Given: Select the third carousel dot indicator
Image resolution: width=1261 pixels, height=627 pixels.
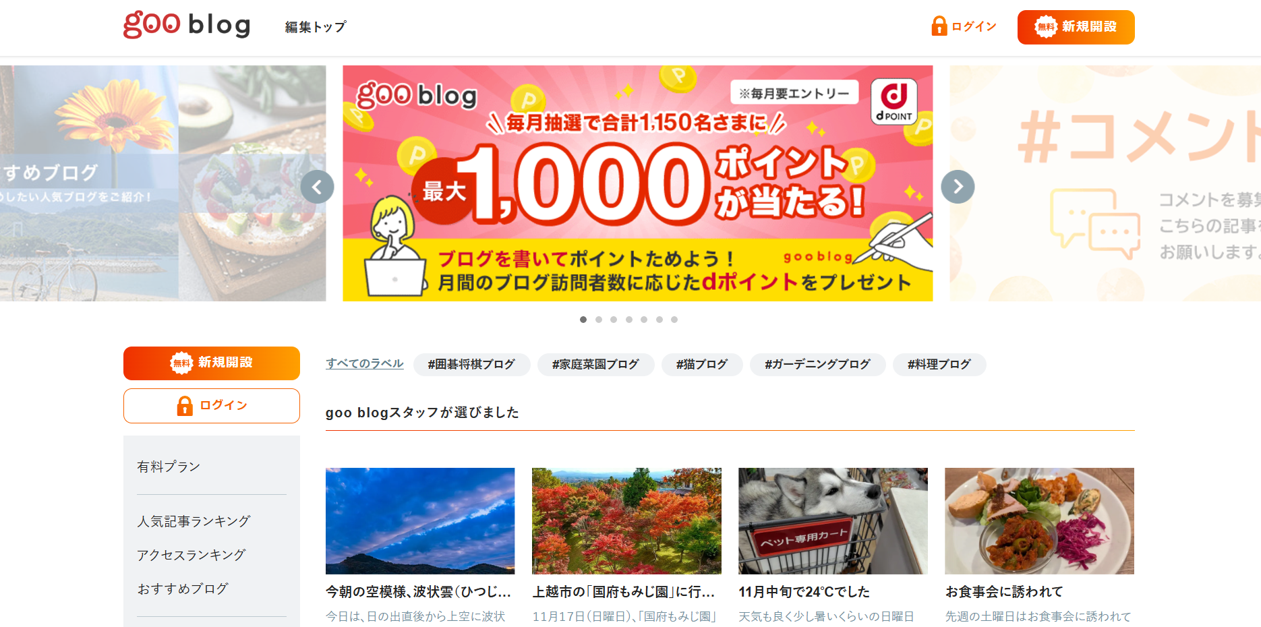Looking at the screenshot, I should coord(614,320).
